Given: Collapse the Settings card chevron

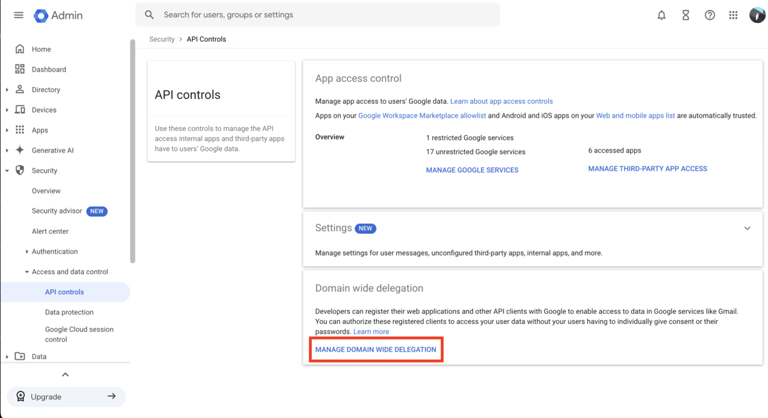Looking at the screenshot, I should (747, 228).
